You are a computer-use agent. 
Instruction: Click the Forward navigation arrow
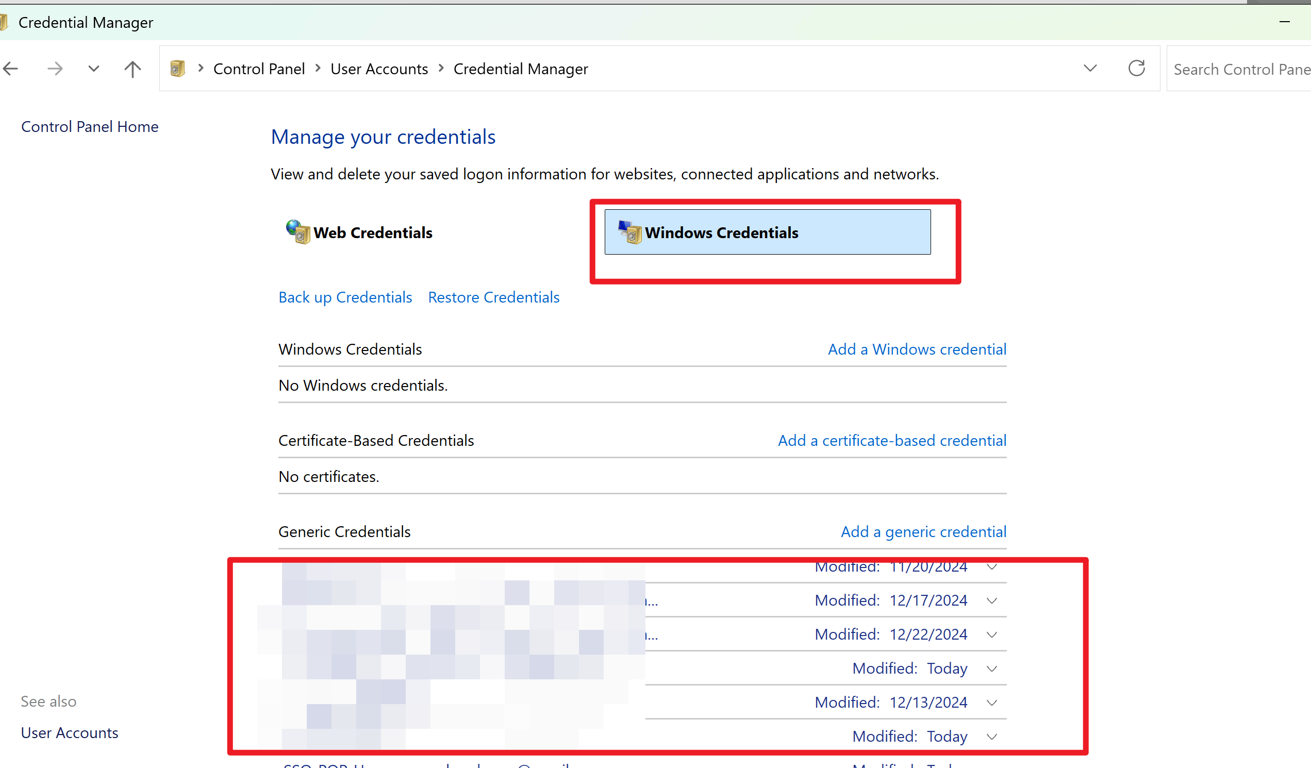tap(55, 69)
